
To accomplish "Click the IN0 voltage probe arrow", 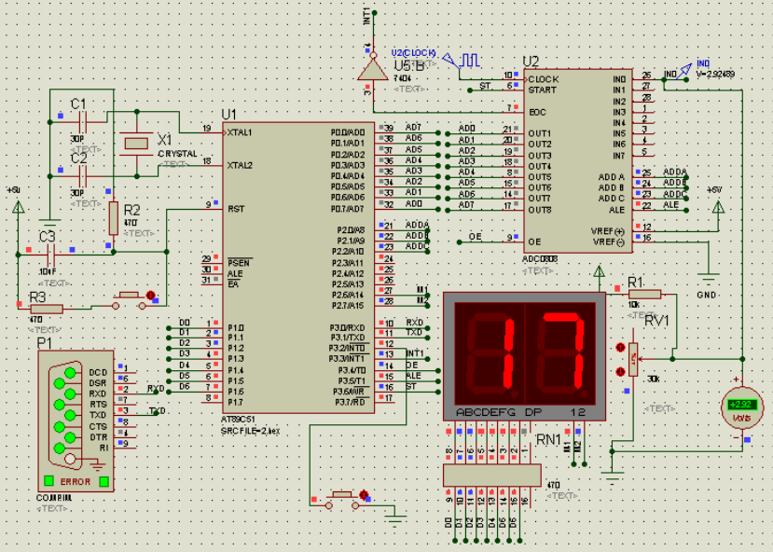I will pyautogui.click(x=683, y=72).
